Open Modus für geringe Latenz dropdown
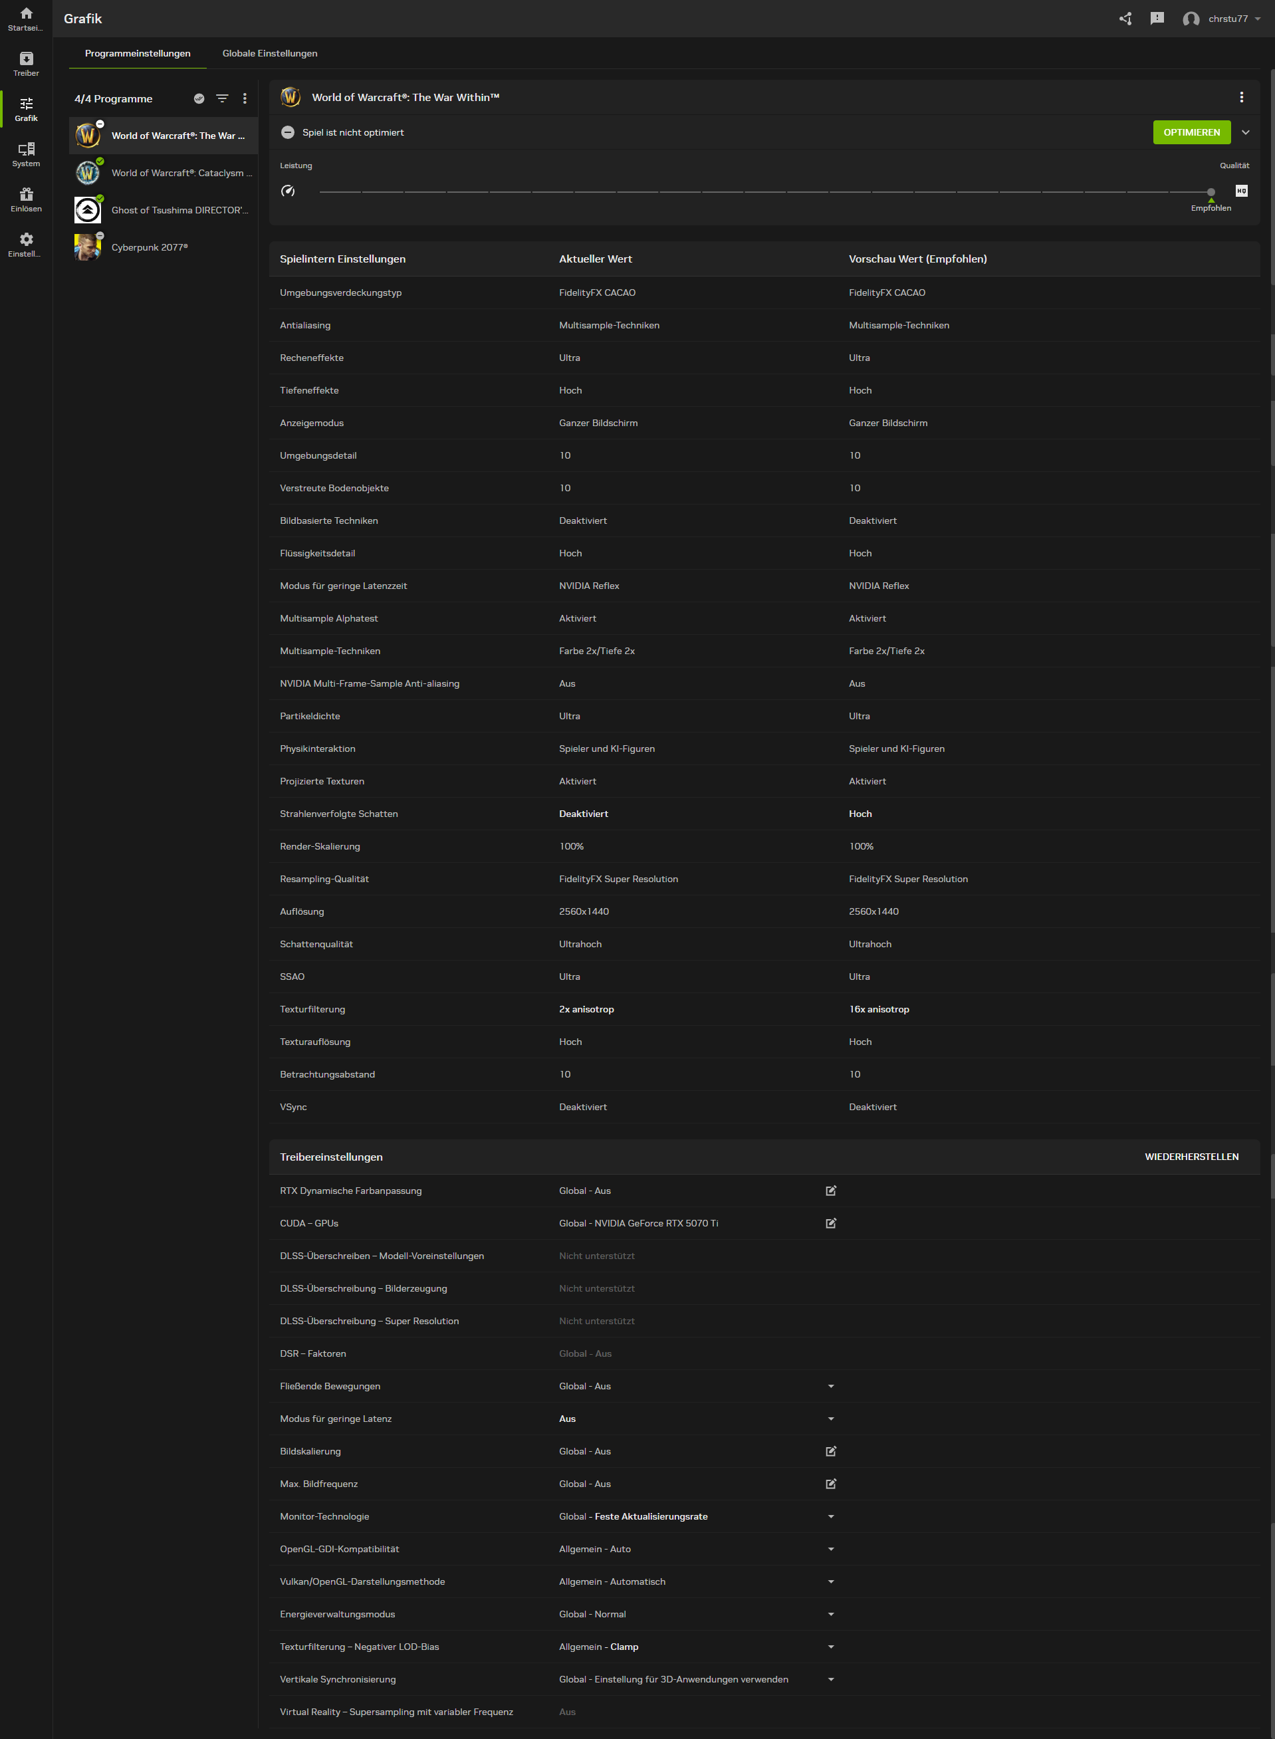Image resolution: width=1275 pixels, height=1739 pixels. (x=830, y=1419)
